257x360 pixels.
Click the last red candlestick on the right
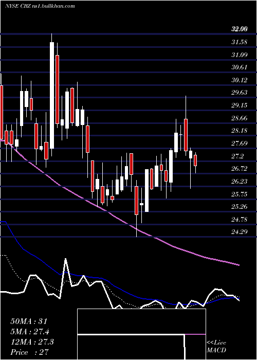(x=195, y=160)
